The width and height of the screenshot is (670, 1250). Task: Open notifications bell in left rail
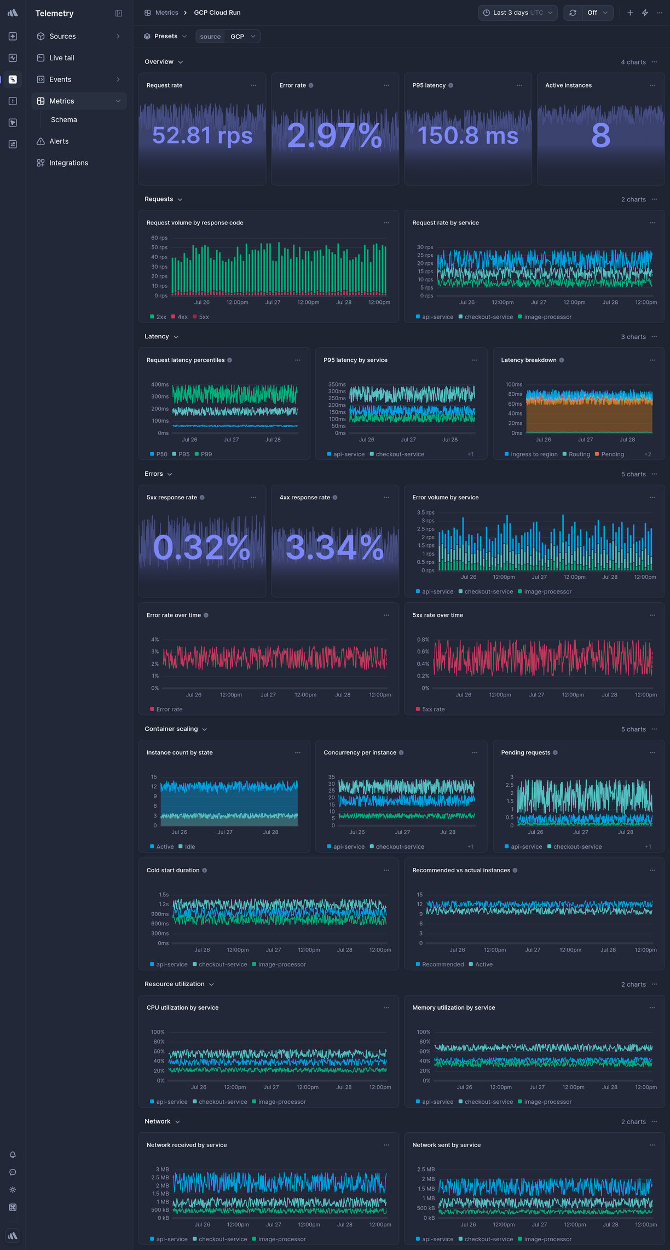point(13,1155)
